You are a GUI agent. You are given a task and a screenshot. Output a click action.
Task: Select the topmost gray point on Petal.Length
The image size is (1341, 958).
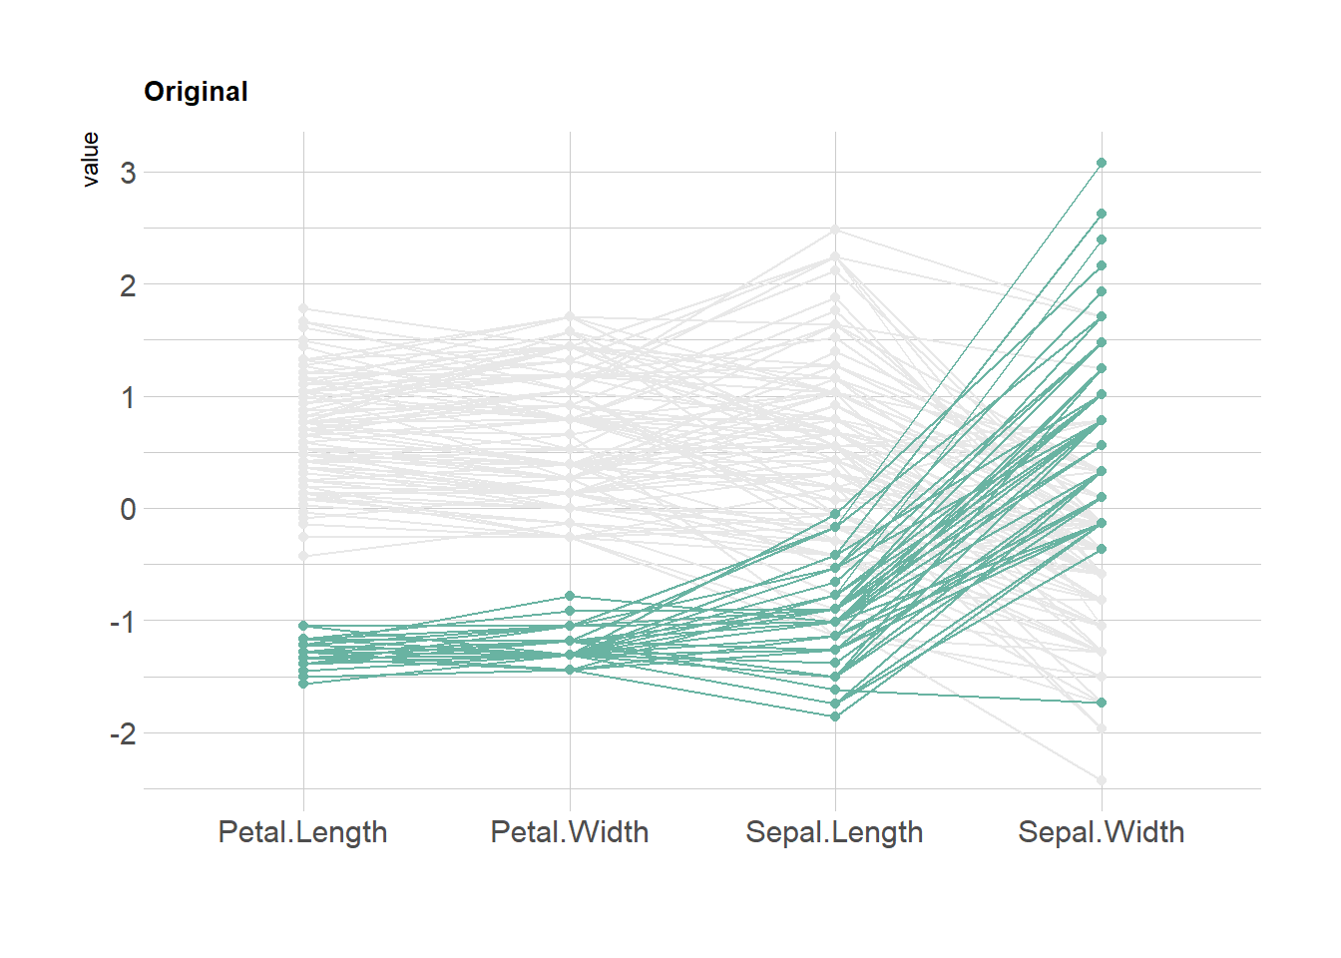pyautogui.click(x=303, y=309)
